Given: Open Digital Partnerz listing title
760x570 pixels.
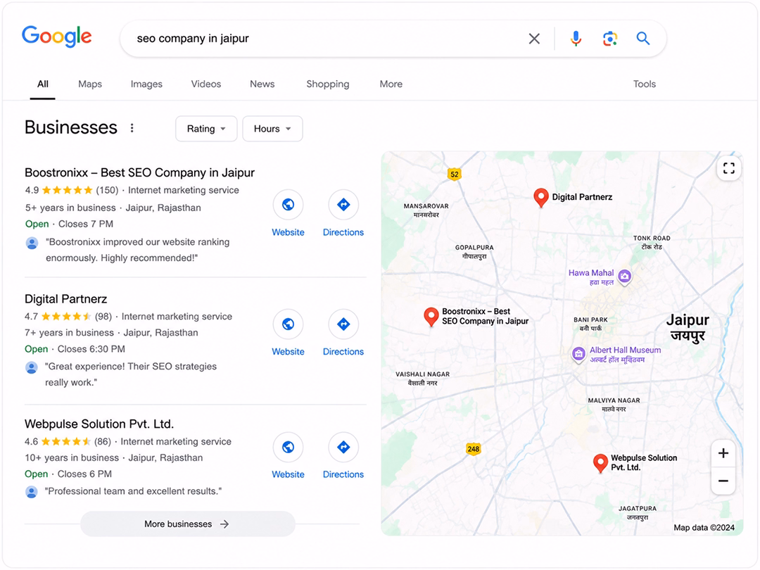Looking at the screenshot, I should 66,299.
